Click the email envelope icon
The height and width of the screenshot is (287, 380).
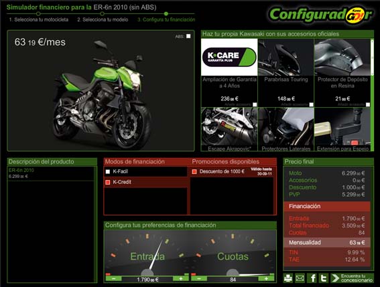coord(300,278)
